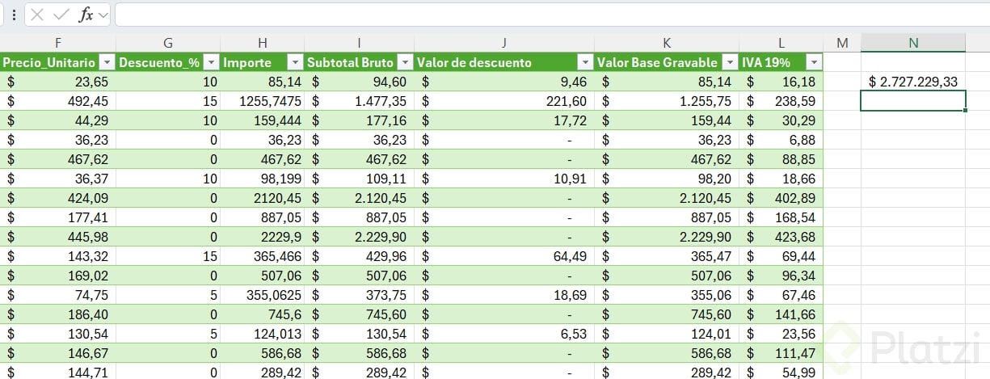Click IVA value 16,18

coord(799,82)
